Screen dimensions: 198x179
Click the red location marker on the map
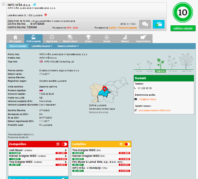[105, 89]
